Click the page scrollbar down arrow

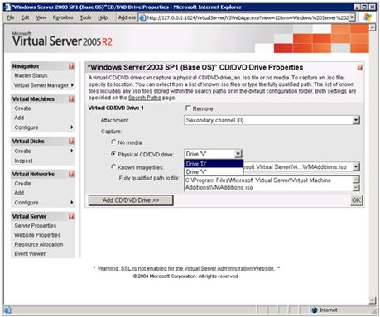[373, 300]
